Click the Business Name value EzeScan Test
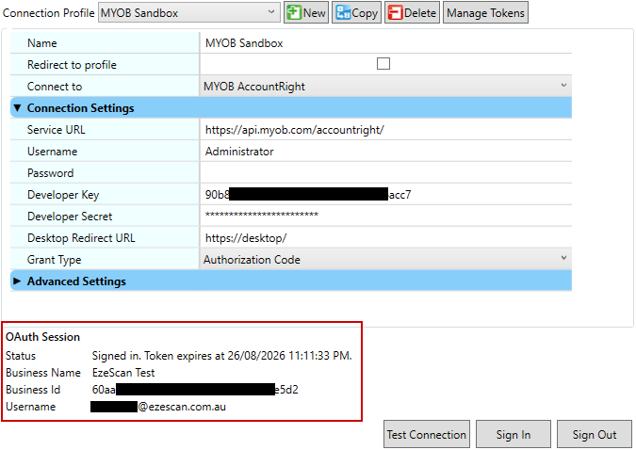The width and height of the screenshot is (636, 450). pos(123,373)
